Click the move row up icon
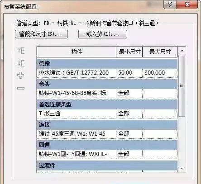 click(x=21, y=51)
